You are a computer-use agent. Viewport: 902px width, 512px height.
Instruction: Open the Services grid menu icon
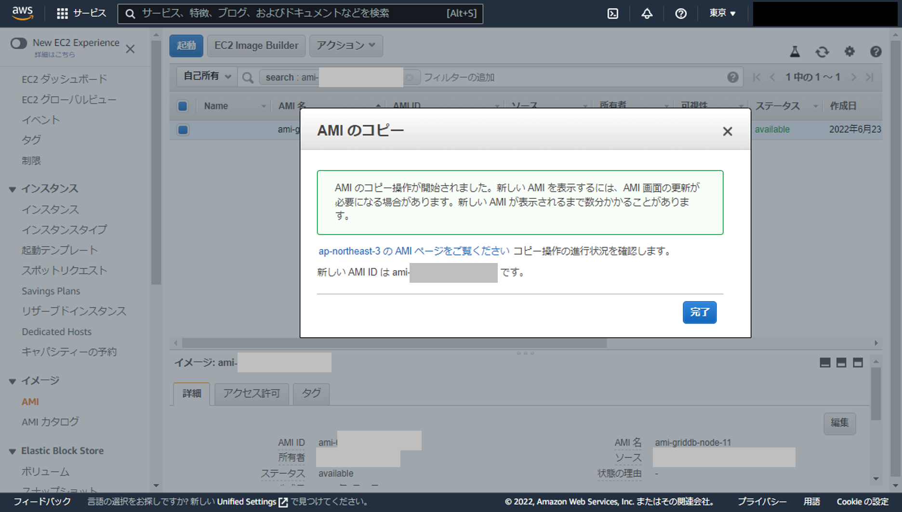point(62,13)
